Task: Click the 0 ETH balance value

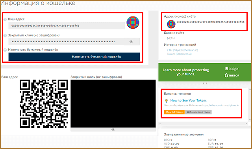Action: pyautogui.click(x=170, y=38)
